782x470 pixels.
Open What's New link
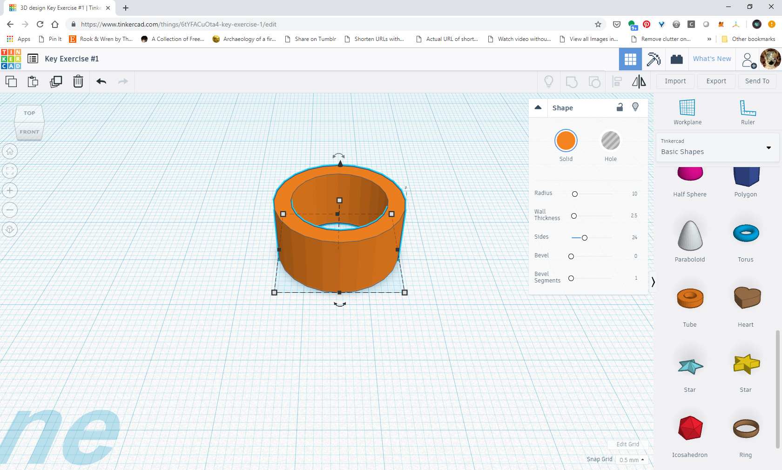[x=712, y=59]
